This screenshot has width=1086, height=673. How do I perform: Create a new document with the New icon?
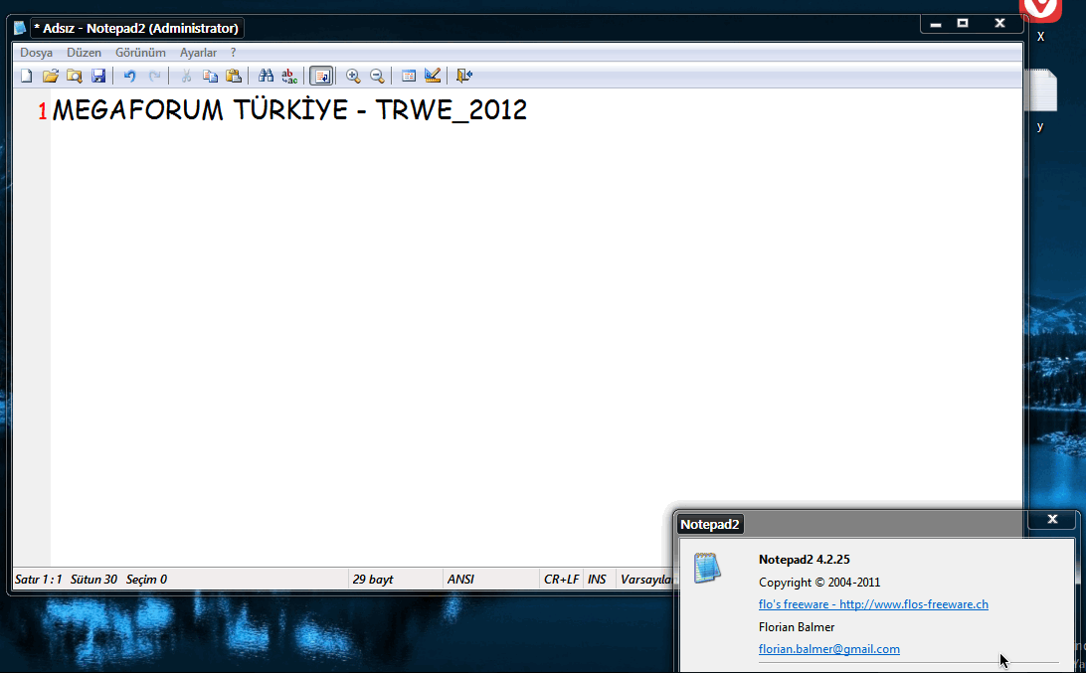(x=26, y=76)
